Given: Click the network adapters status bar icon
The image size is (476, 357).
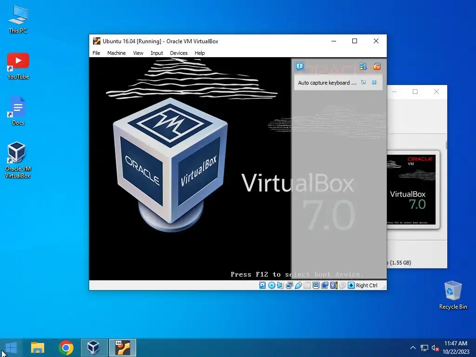Looking at the screenshot, I should tap(289, 285).
